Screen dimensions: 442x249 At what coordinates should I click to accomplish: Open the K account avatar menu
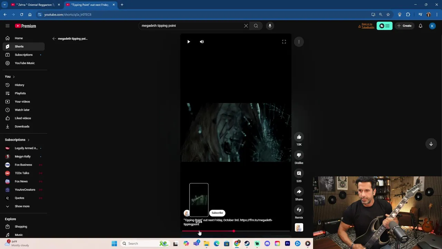432,26
